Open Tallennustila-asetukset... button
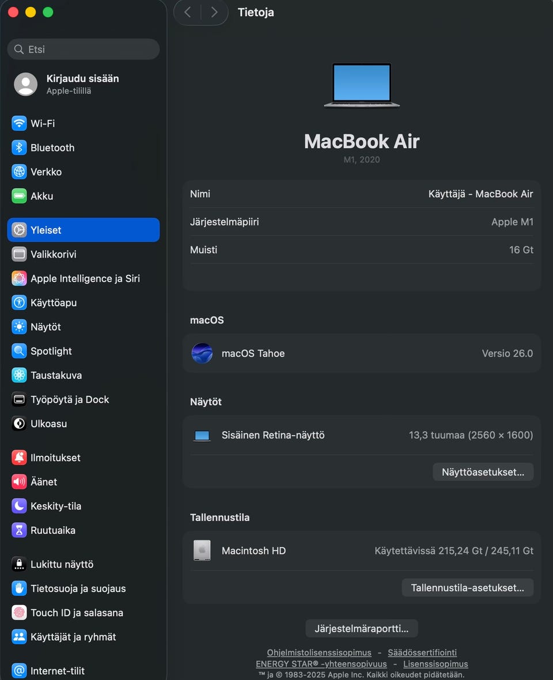This screenshot has width=553, height=680. 468,588
